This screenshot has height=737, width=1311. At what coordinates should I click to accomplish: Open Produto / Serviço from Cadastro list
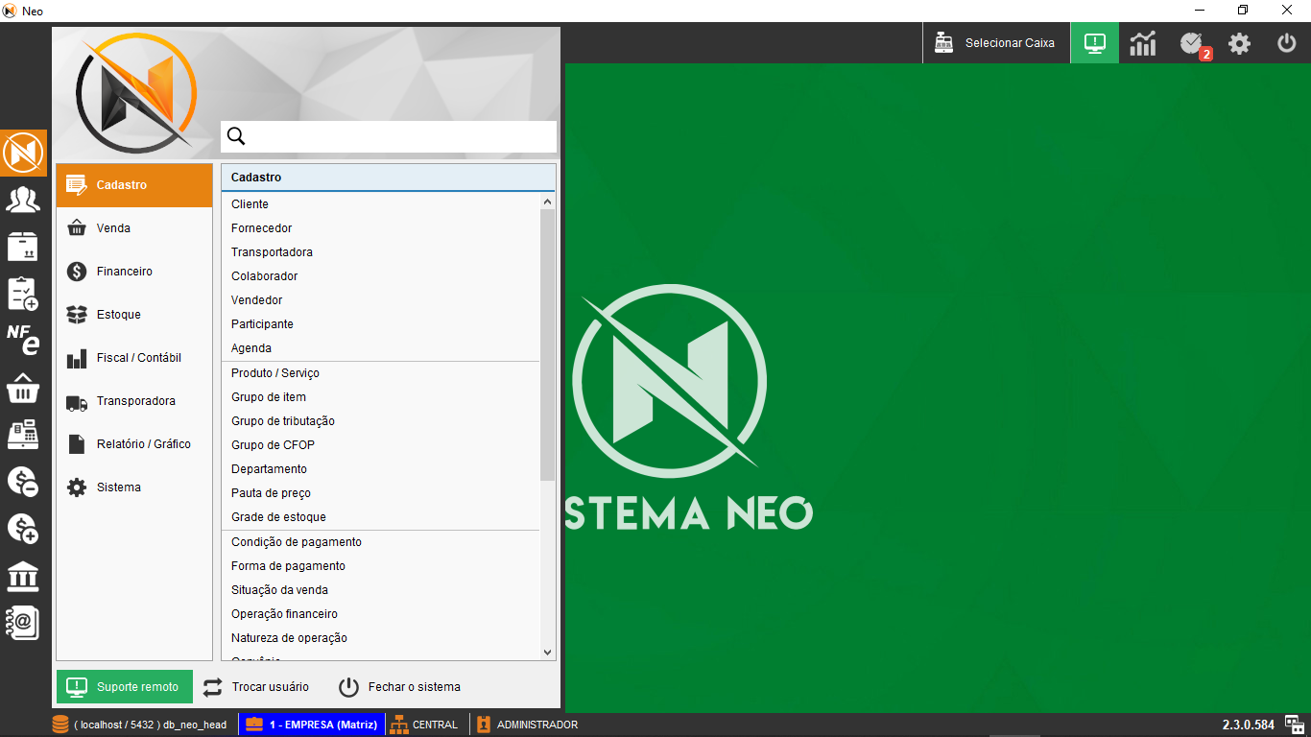click(x=275, y=373)
